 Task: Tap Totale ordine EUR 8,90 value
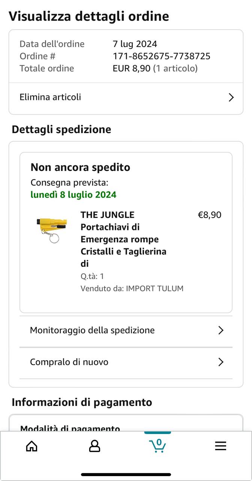(x=132, y=68)
